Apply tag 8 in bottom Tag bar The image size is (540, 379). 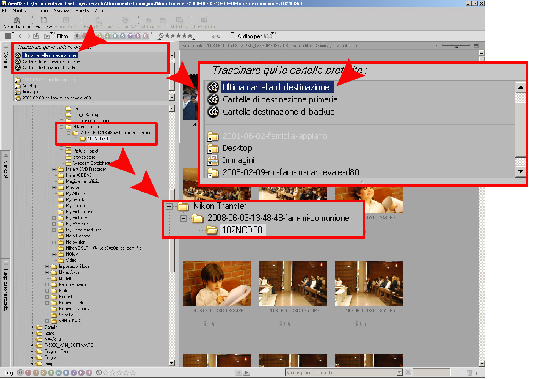click(x=81, y=373)
